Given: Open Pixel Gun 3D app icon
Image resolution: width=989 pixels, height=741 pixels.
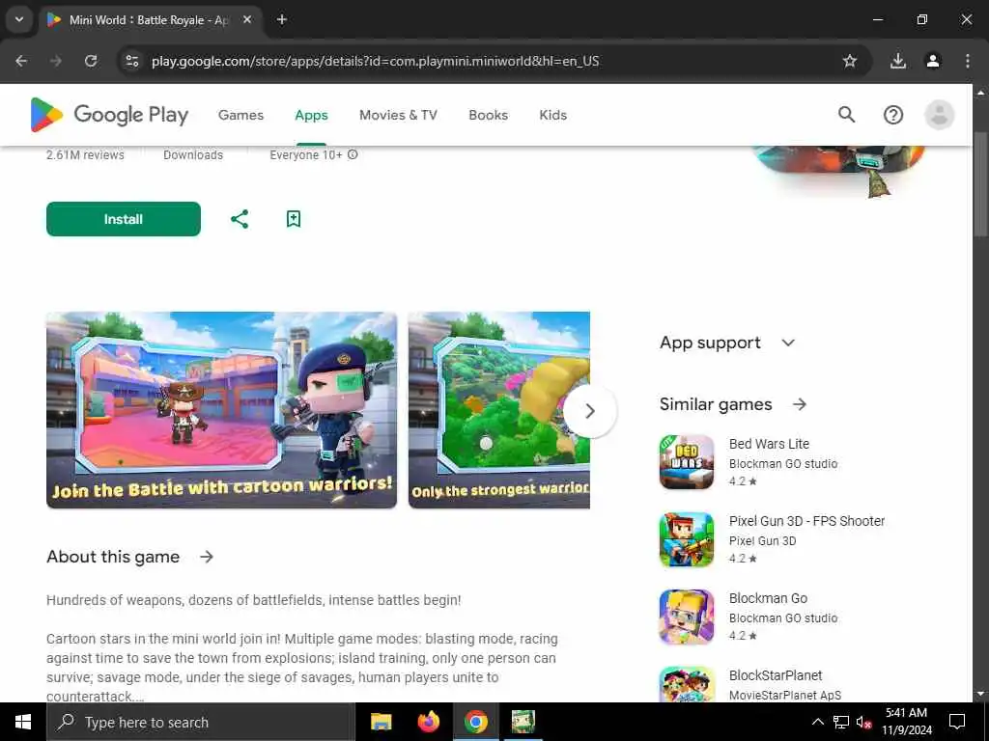Looking at the screenshot, I should (687, 539).
